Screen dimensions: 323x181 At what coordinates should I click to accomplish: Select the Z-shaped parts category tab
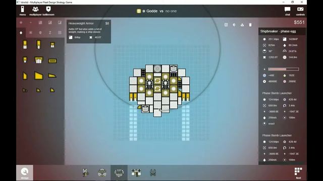point(50,33)
